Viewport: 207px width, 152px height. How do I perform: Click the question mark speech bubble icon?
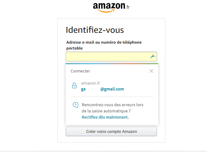pyautogui.click(x=76, y=105)
